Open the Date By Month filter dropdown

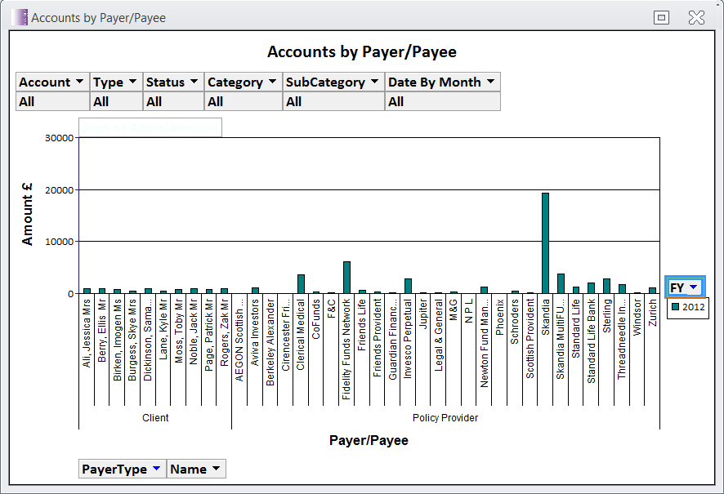point(490,82)
